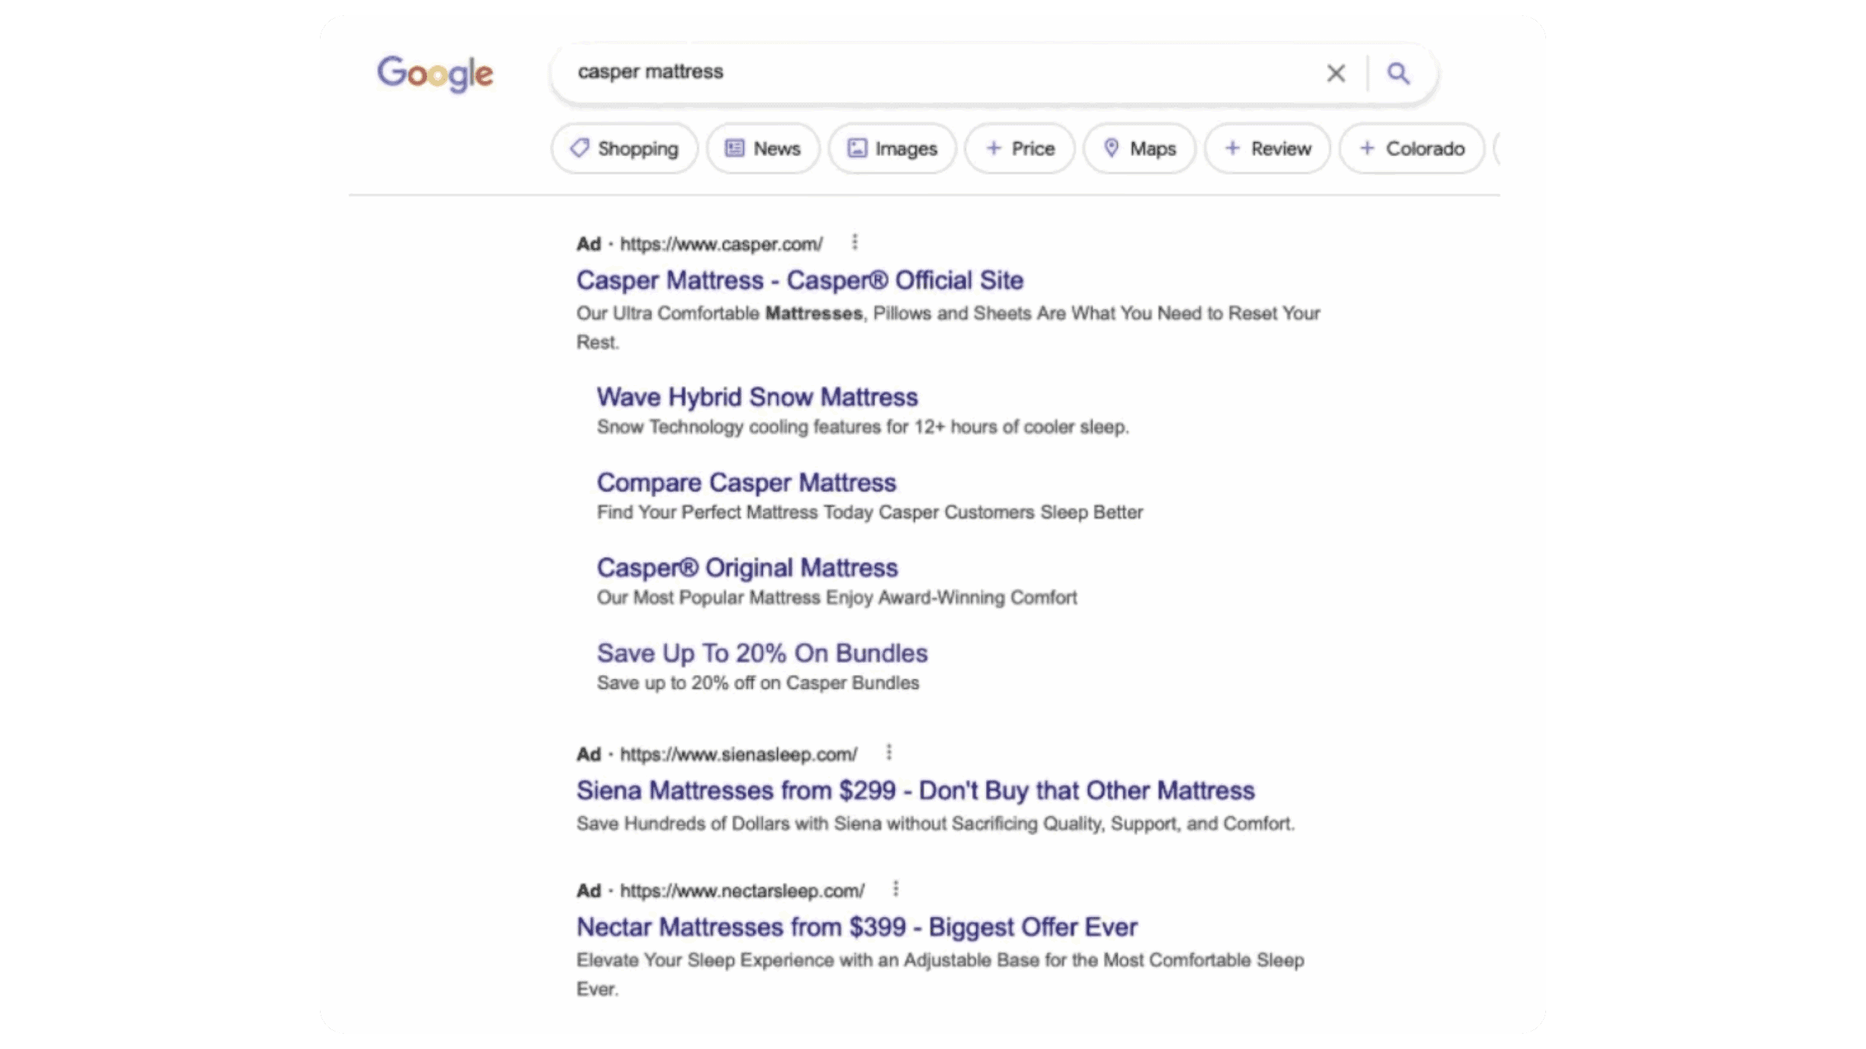Add the Colorado refinement chip
Image resolution: width=1866 pixels, height=1049 pixels.
click(1411, 149)
